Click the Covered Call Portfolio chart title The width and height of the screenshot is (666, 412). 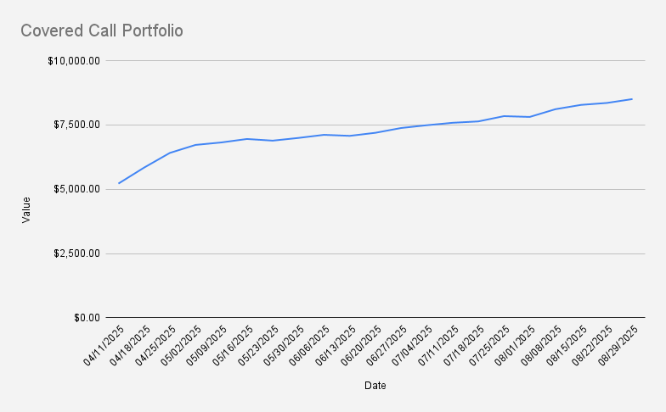click(102, 31)
